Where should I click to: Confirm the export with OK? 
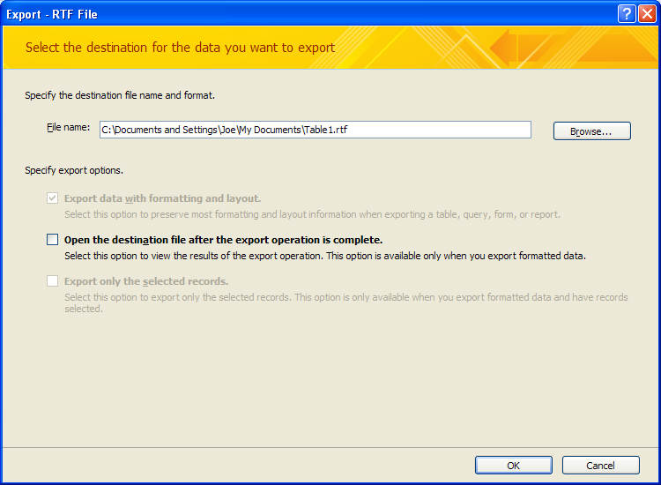(x=514, y=466)
